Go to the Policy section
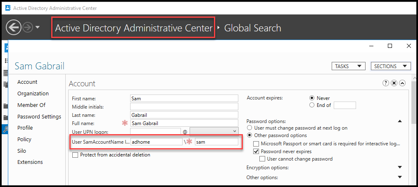418x187 pixels. 24,139
